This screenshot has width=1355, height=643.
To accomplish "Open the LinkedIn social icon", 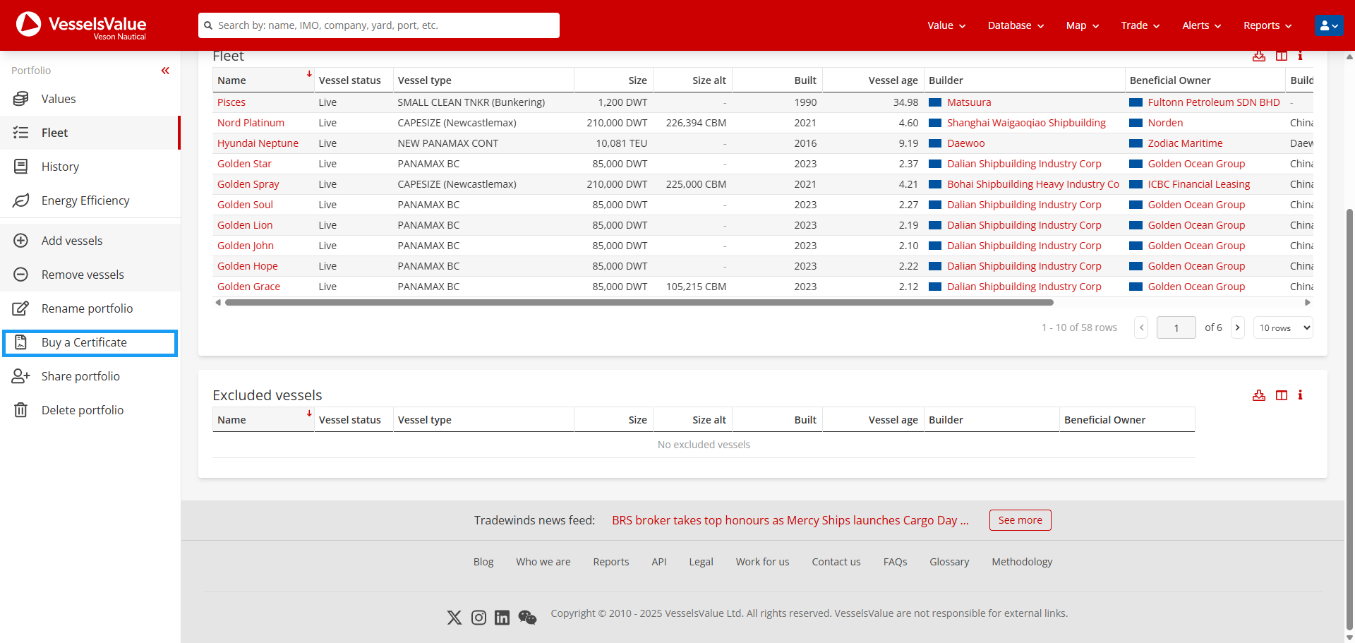I will click(x=502, y=618).
